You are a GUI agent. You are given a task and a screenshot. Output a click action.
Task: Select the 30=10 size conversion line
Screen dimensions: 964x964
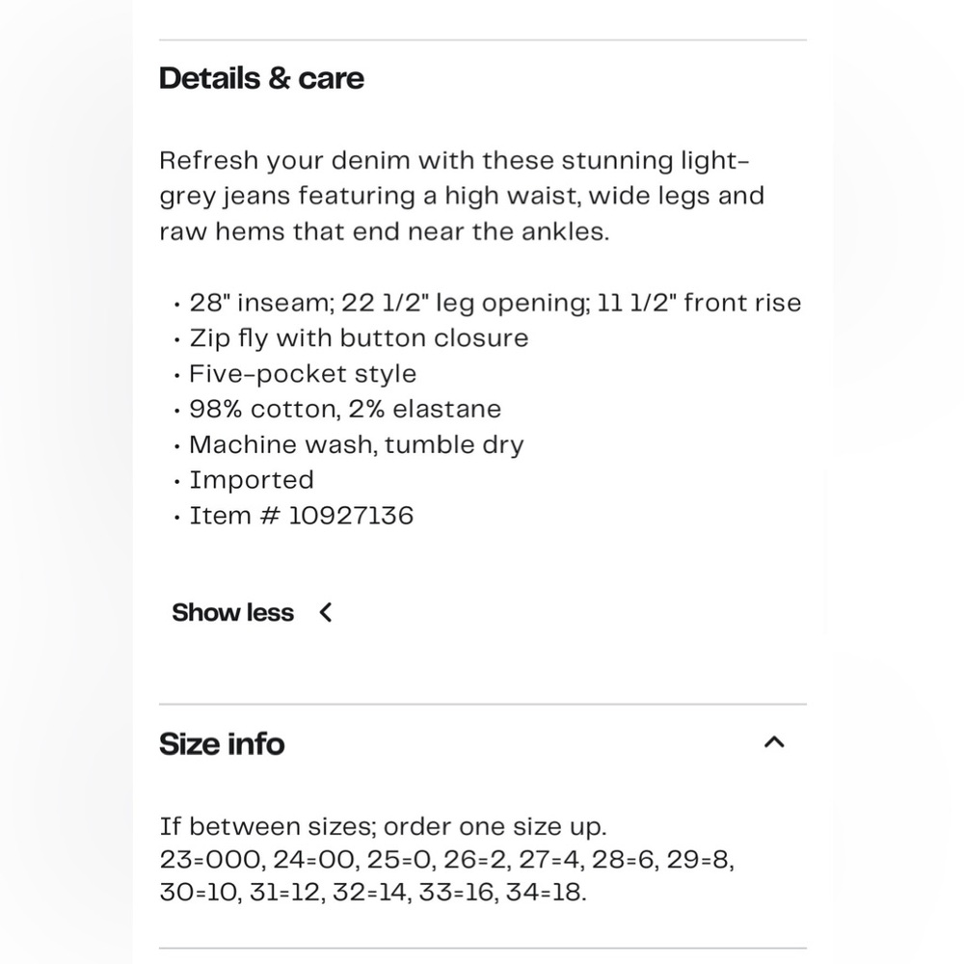373,892
